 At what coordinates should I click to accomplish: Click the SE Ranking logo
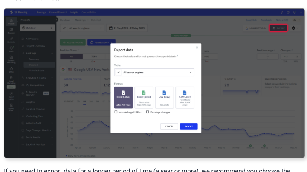[19, 12]
